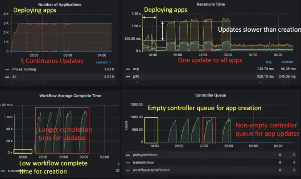This screenshot has height=179, width=301.
Task: Open the Reconcile Time panel title menu
Action: tap(210, 4)
